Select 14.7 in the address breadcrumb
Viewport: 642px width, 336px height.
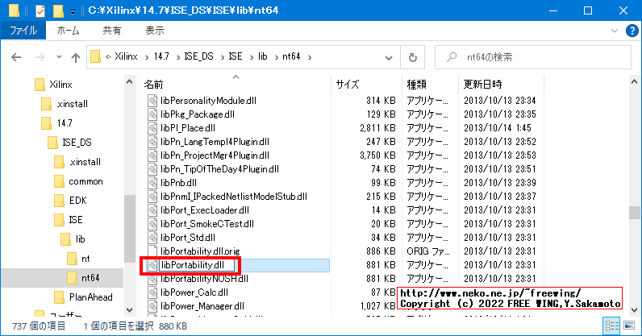162,56
